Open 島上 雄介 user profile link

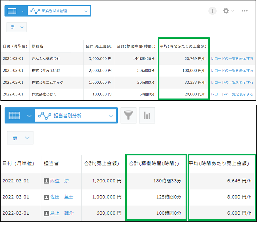62,213
